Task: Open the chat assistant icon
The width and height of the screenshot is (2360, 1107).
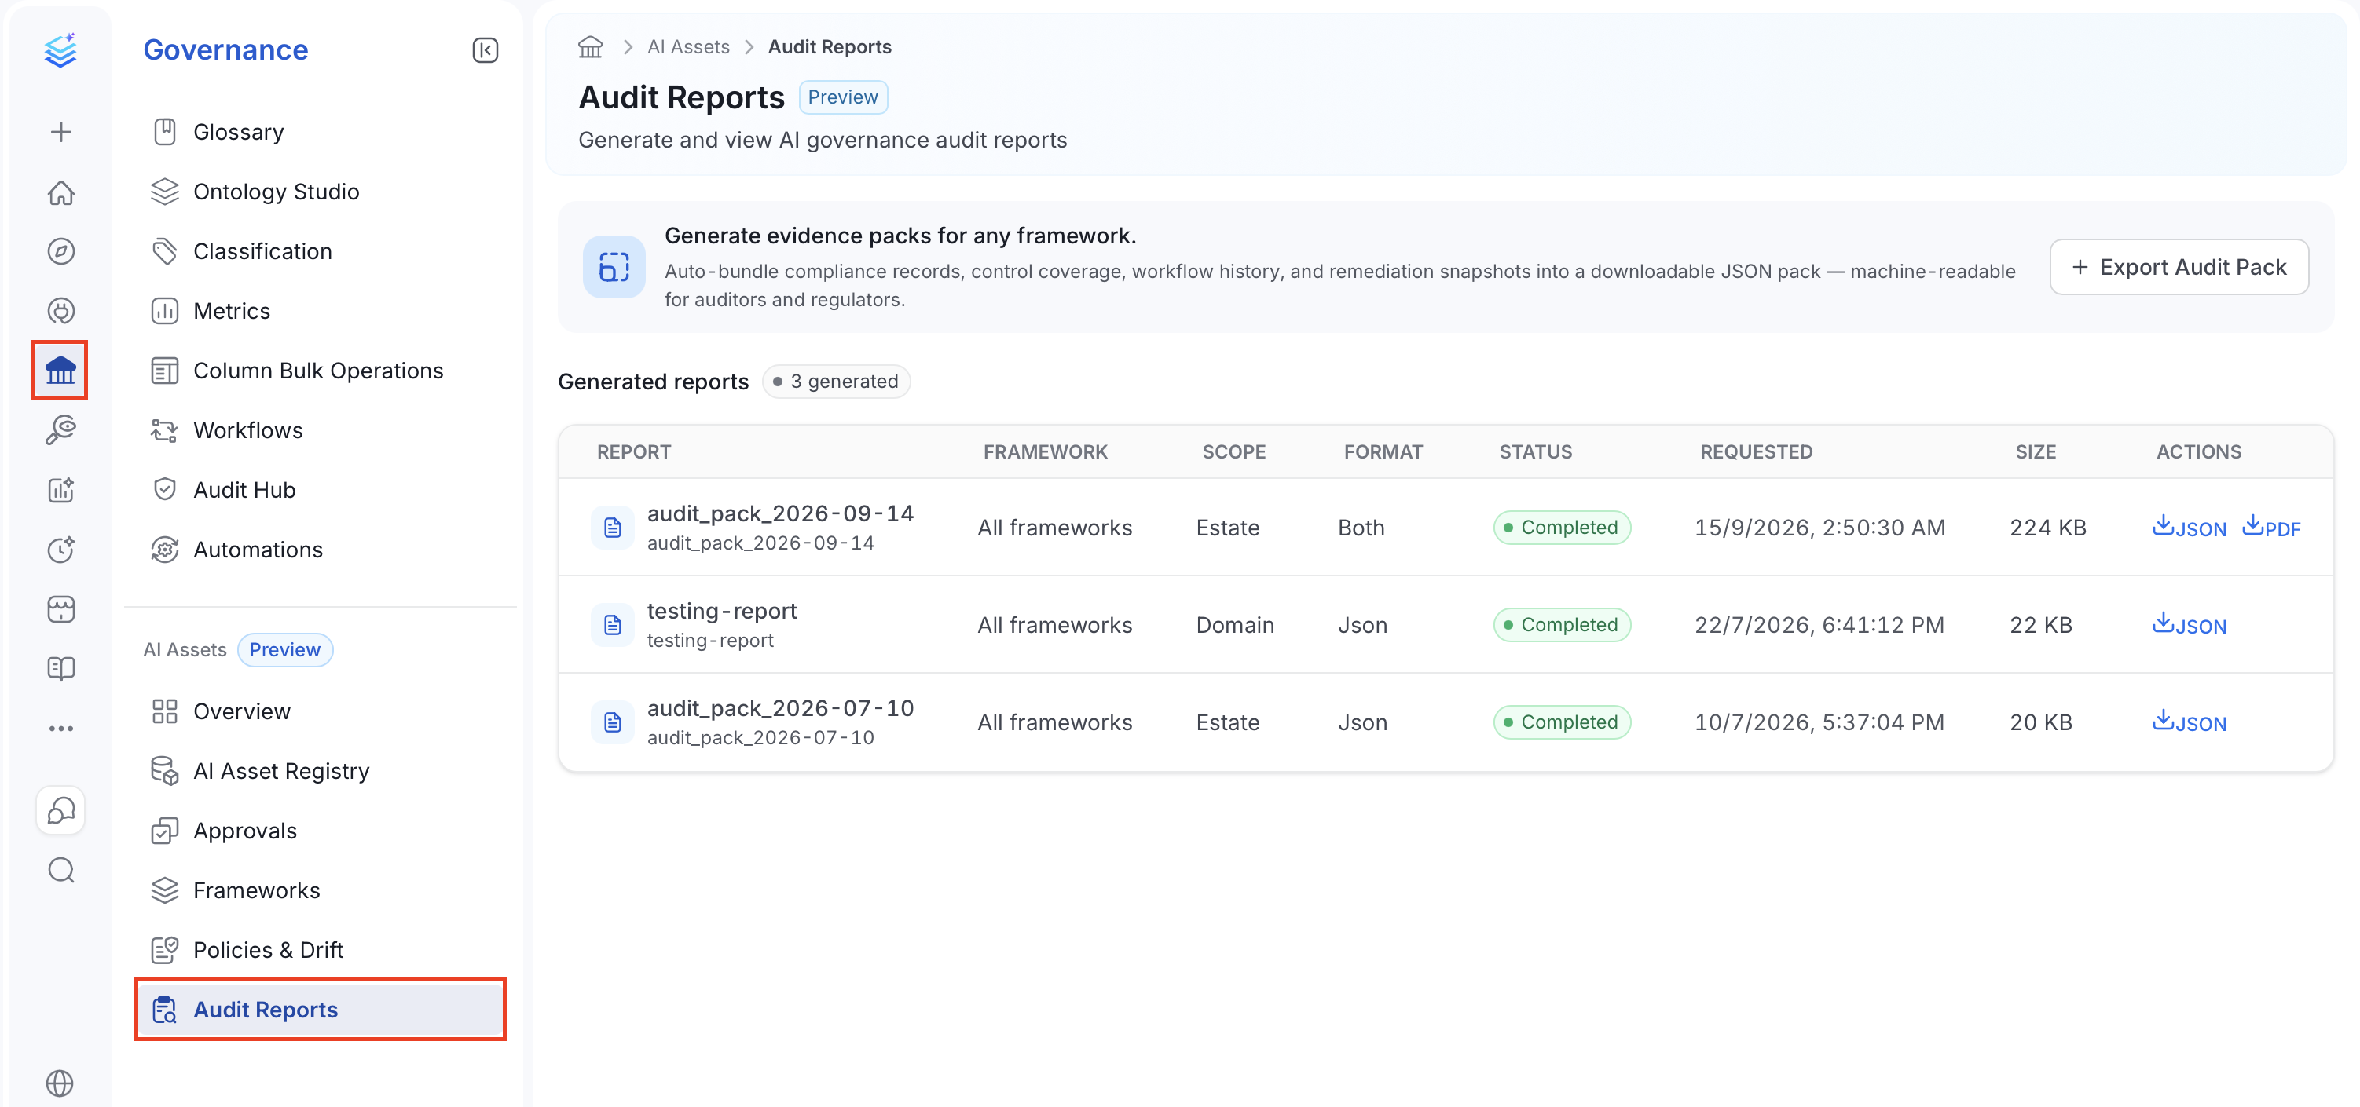Action: tap(60, 810)
